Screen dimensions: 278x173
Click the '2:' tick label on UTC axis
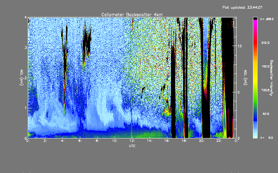[45, 141]
